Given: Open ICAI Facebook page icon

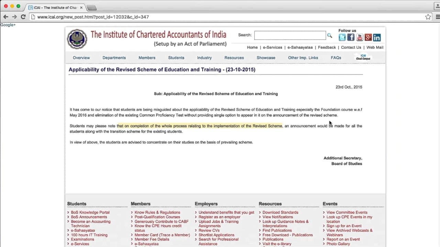Looking at the screenshot, I should pos(351,37).
